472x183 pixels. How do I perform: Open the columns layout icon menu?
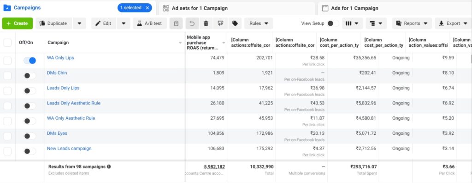[352, 23]
